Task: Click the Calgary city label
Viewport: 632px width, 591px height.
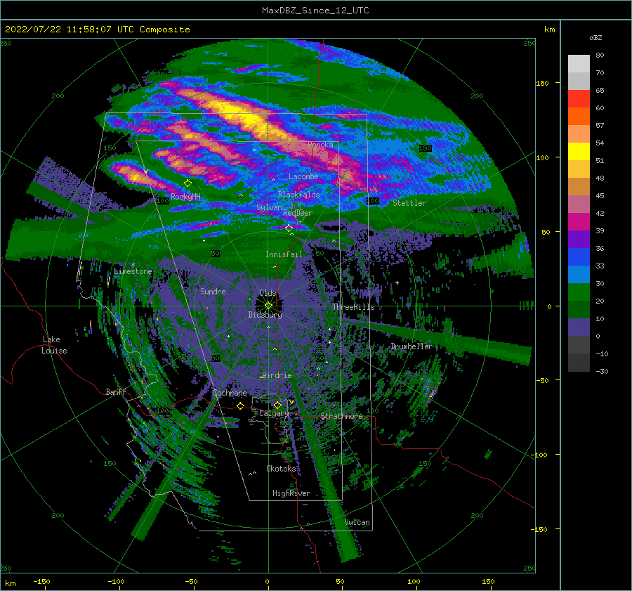Action: click(x=274, y=413)
